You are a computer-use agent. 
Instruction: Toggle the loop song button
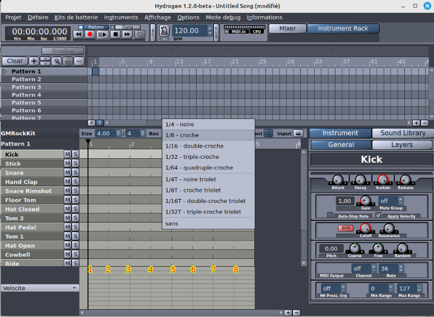click(140, 35)
